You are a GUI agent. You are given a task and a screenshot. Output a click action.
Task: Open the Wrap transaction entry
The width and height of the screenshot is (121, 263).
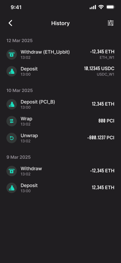click(x=61, y=121)
